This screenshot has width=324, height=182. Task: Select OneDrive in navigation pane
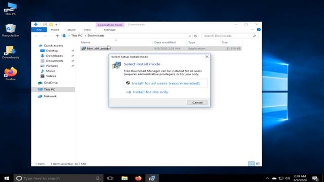pyautogui.click(x=48, y=83)
